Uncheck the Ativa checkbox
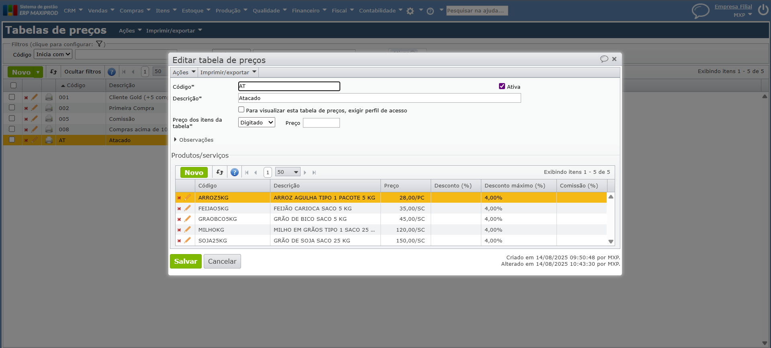This screenshot has height=348, width=771. tap(502, 86)
